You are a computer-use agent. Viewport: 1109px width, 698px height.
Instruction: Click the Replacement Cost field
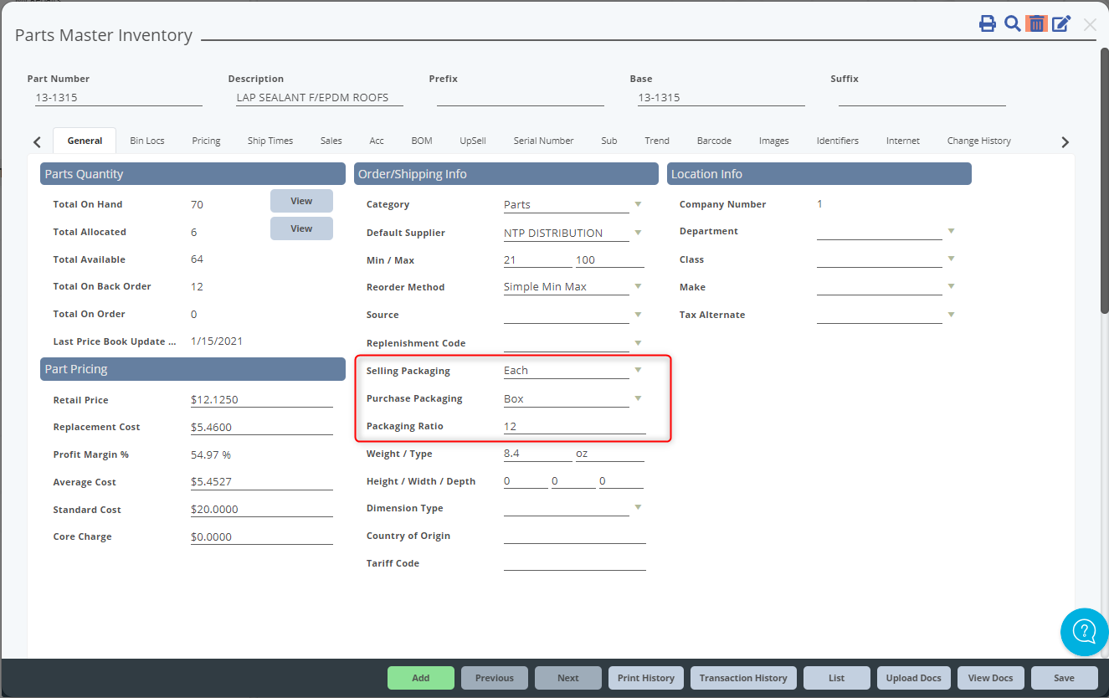[262, 427]
